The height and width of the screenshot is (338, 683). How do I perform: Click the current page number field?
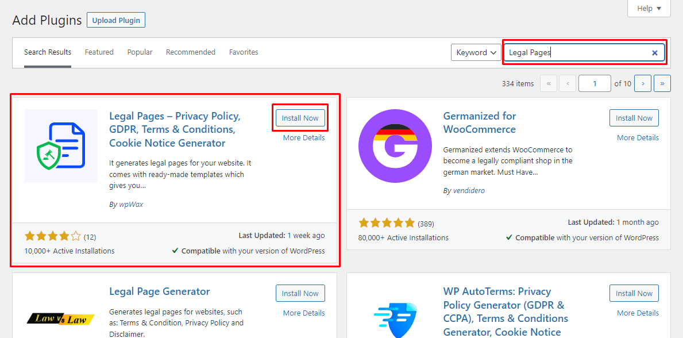[595, 84]
